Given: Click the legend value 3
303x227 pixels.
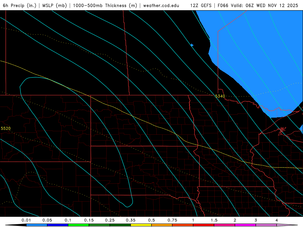Looking at the screenshot, I should (256, 220).
